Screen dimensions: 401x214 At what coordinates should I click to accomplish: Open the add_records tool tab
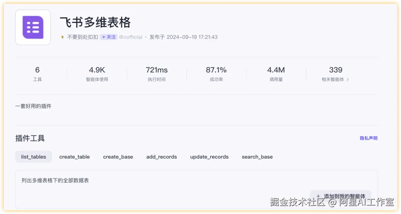point(162,157)
